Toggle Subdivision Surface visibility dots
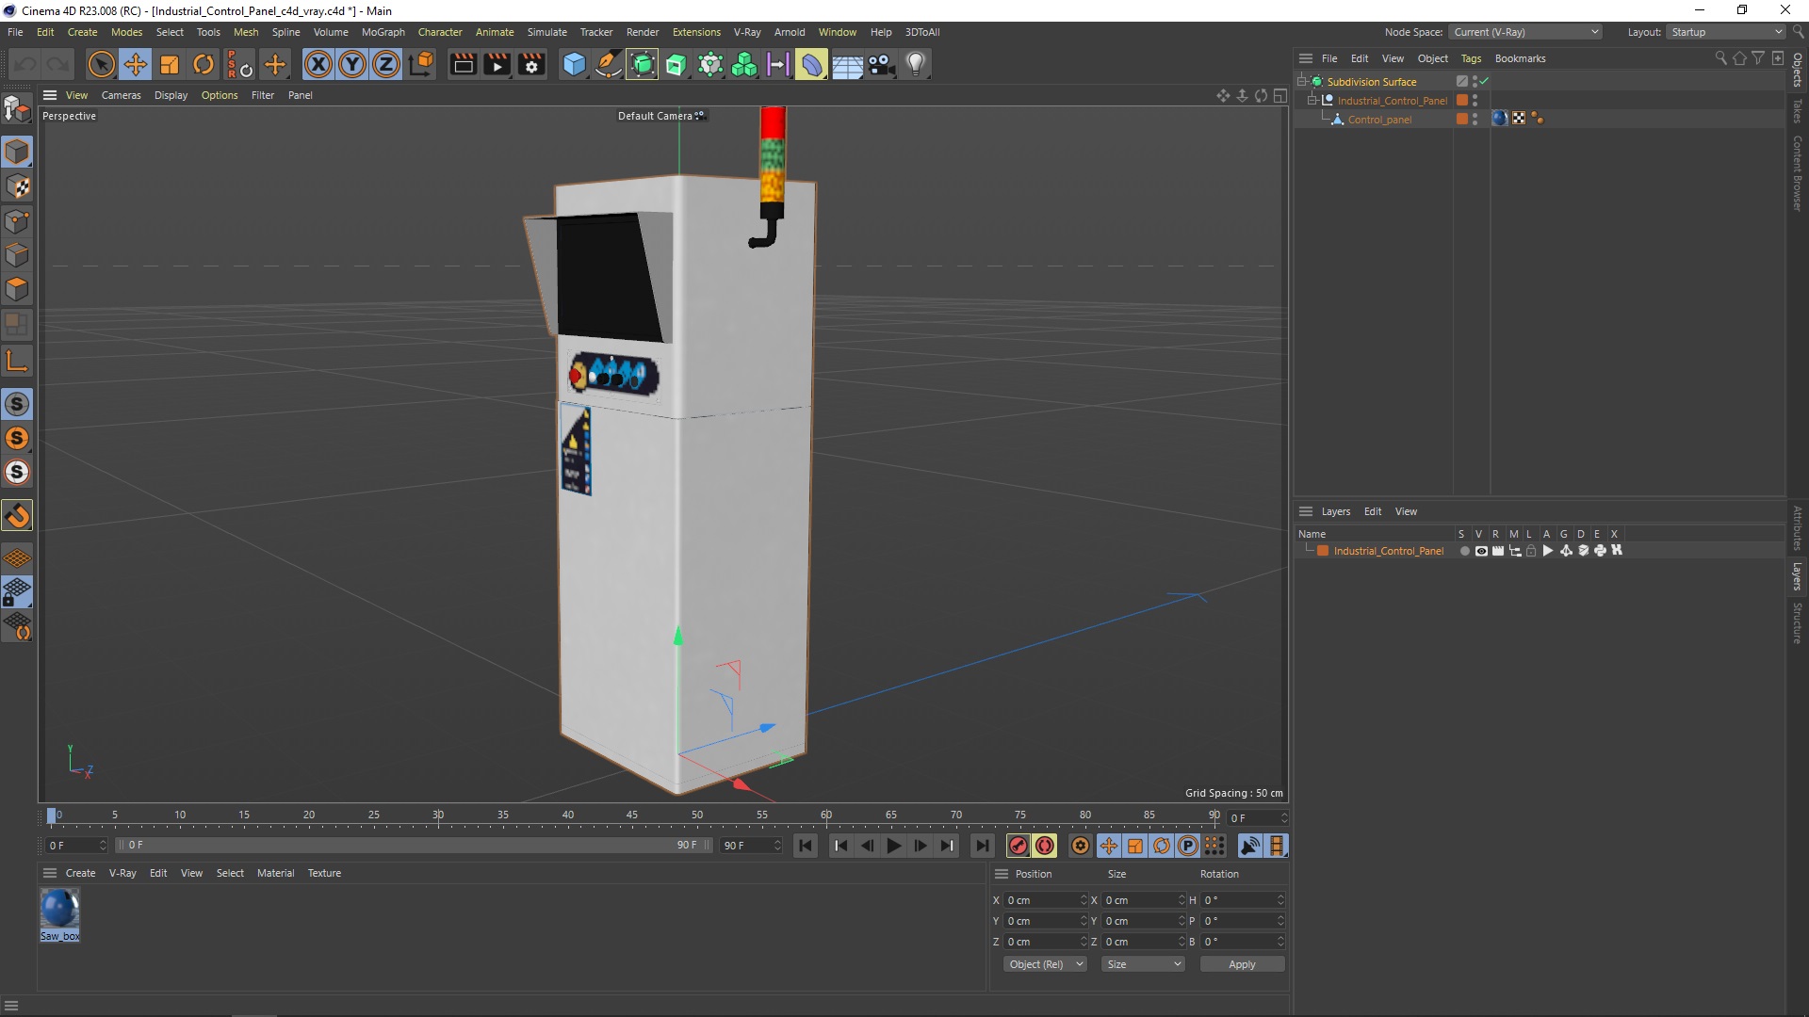The width and height of the screenshot is (1809, 1017). pos(1475,81)
